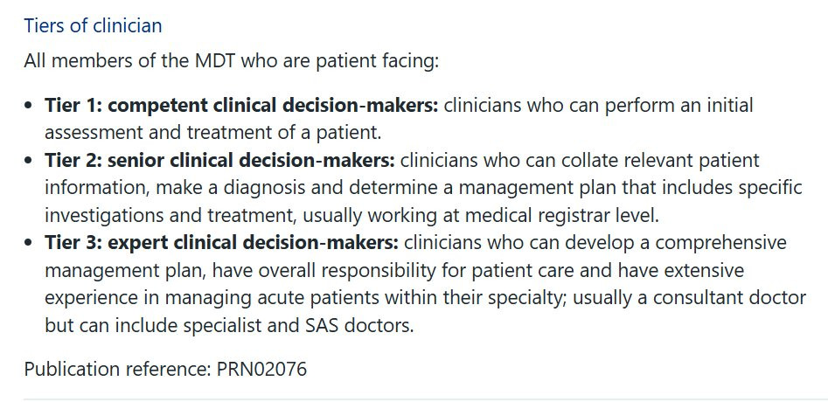Click the reference code 'PRN02076'
828x402 pixels.
pyautogui.click(x=262, y=368)
